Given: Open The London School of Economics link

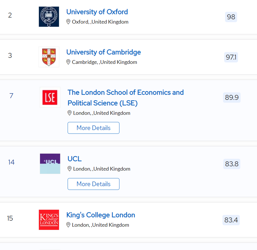Looking at the screenshot, I should [x=125, y=98].
